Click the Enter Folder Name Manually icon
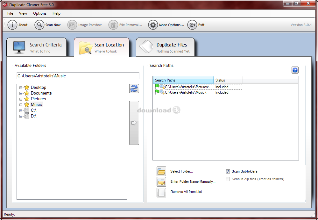Viewport: 318px width, 220px height. (161, 182)
